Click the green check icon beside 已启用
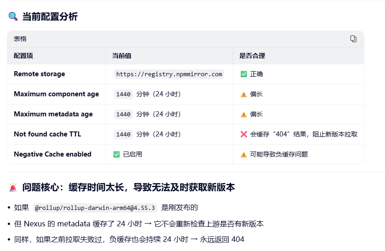 click(116, 154)
